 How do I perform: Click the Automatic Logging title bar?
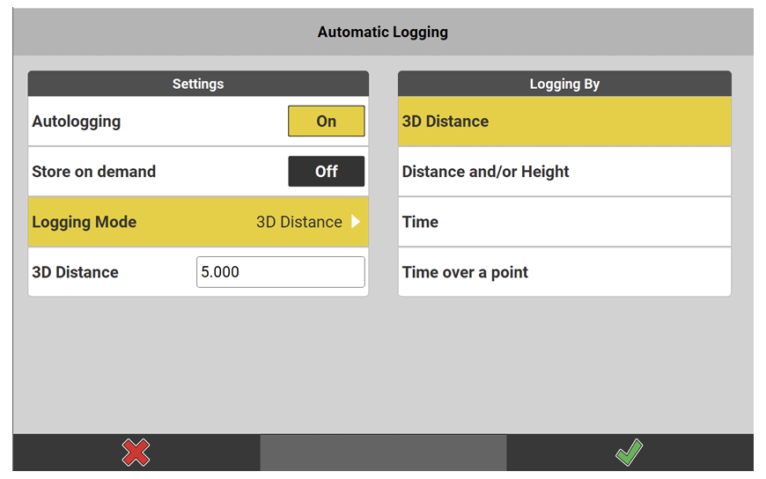382,33
